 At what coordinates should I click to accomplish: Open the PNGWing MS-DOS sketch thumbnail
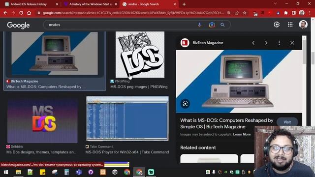(x=140, y=55)
